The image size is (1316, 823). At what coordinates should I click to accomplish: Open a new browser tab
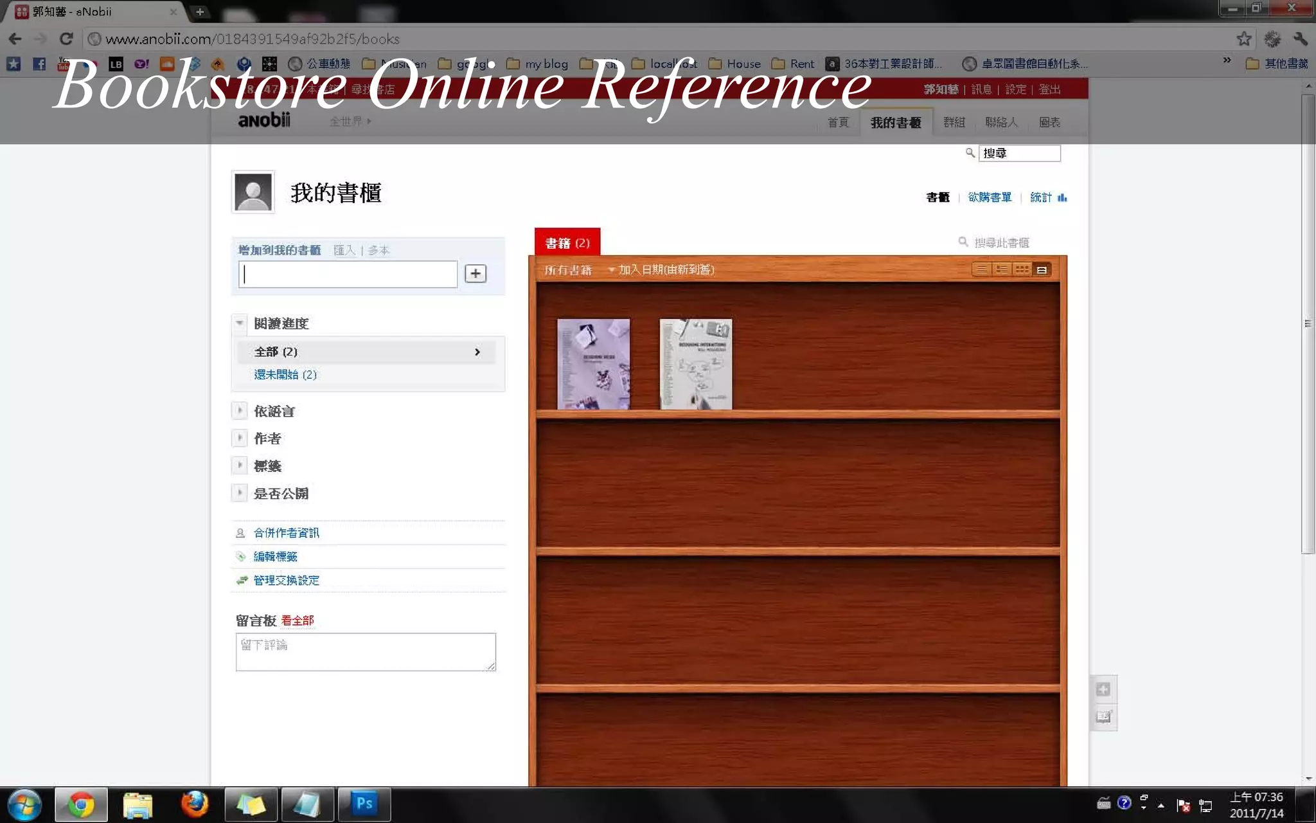click(200, 12)
